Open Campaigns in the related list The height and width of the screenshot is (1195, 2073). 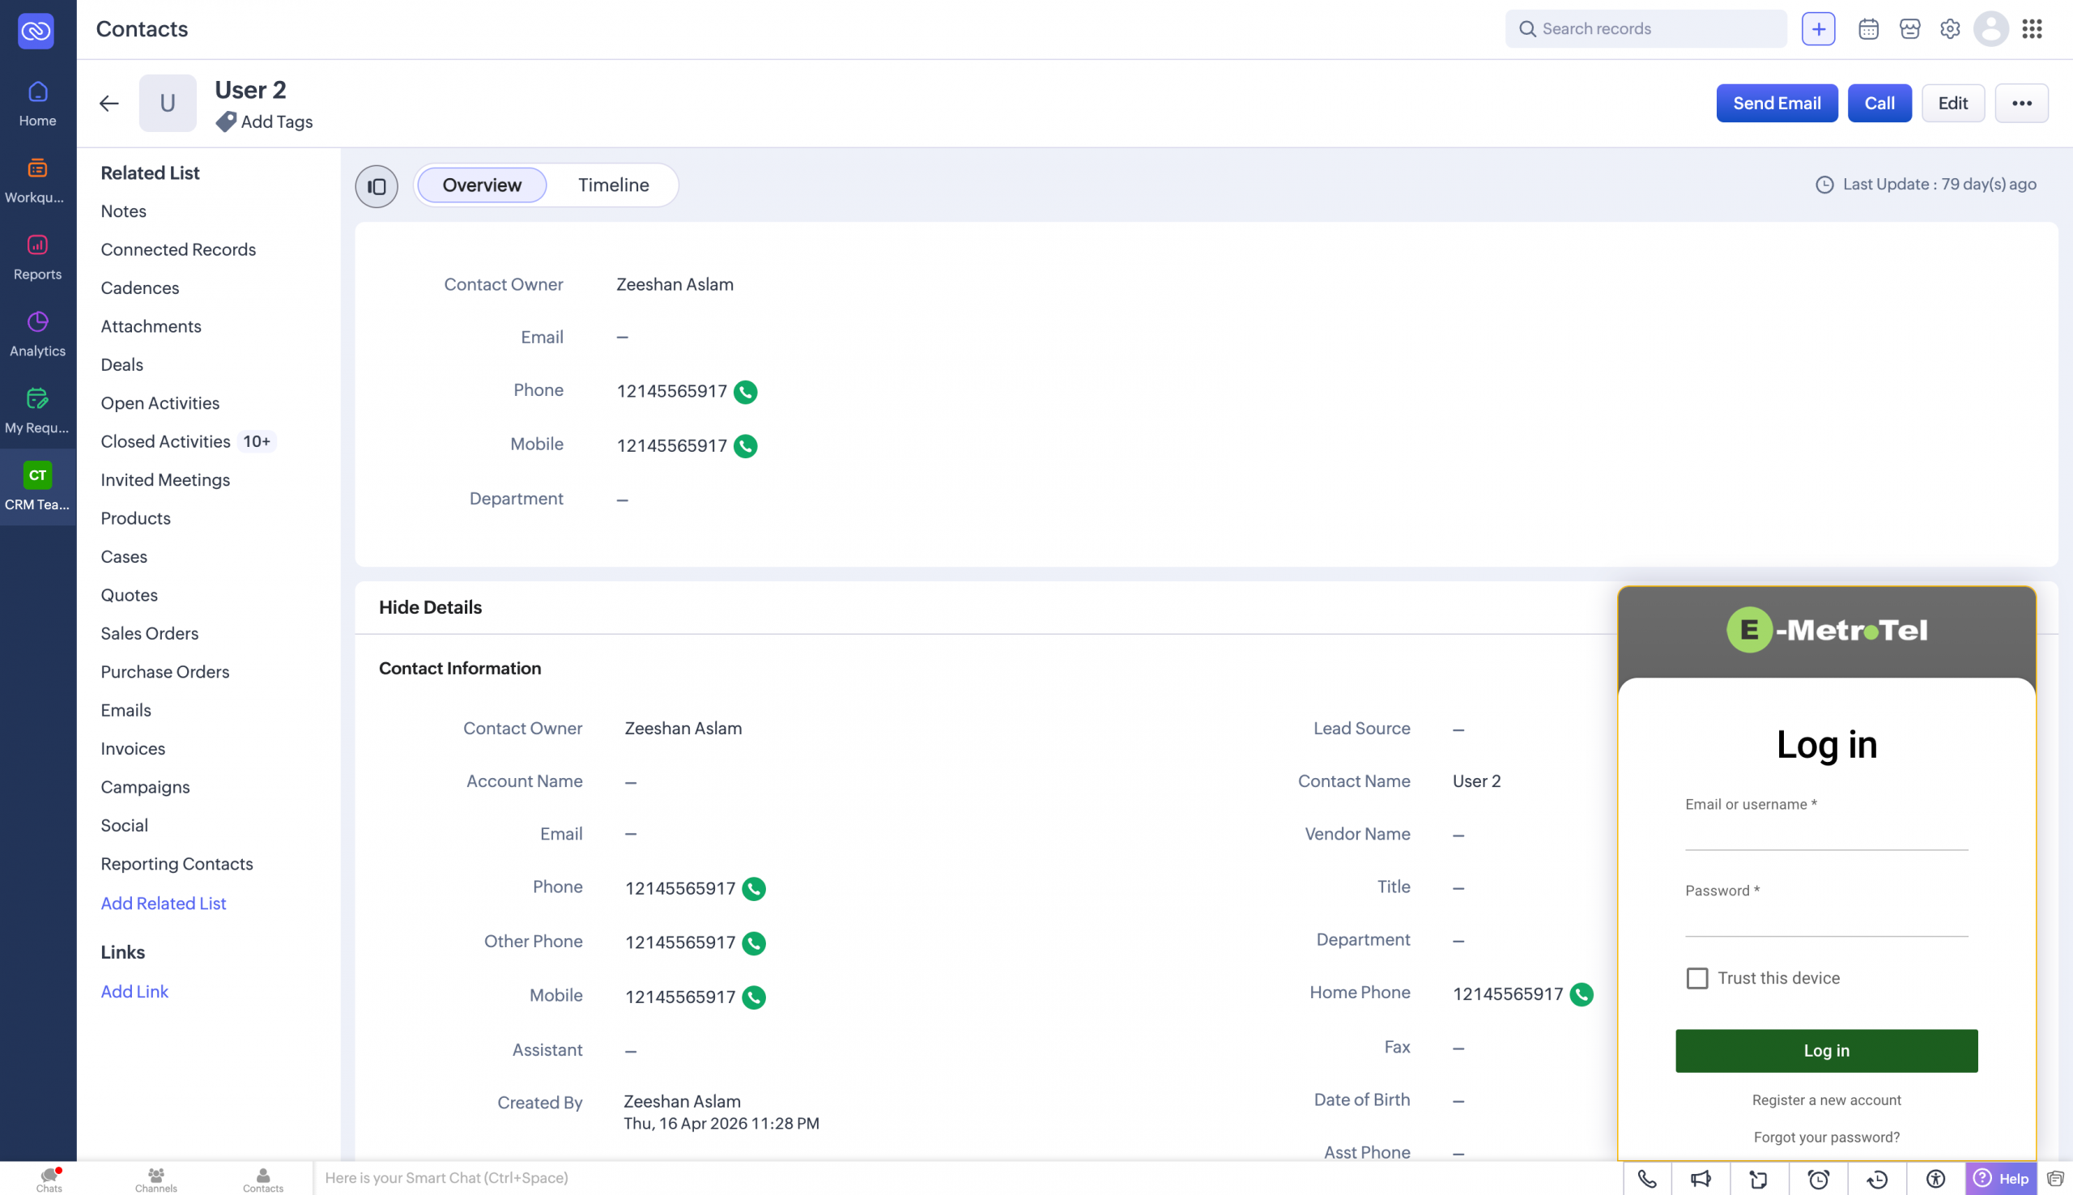click(145, 787)
